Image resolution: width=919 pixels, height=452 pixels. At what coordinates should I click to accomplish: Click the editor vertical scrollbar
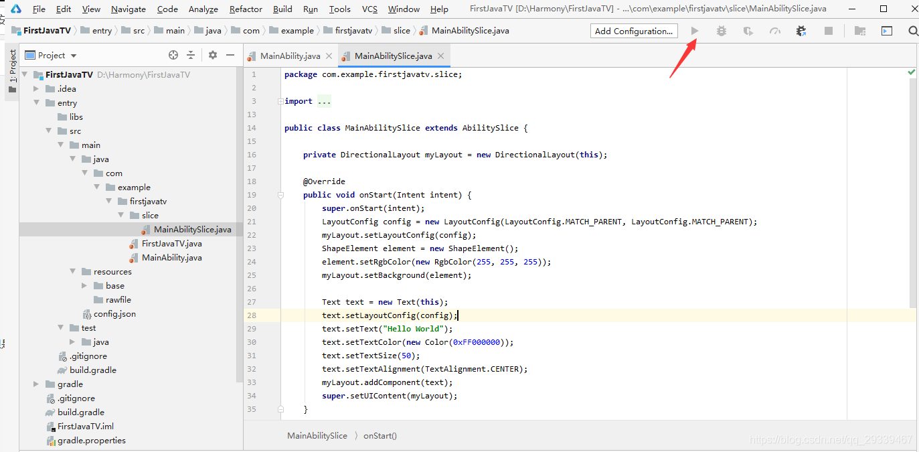point(912,187)
